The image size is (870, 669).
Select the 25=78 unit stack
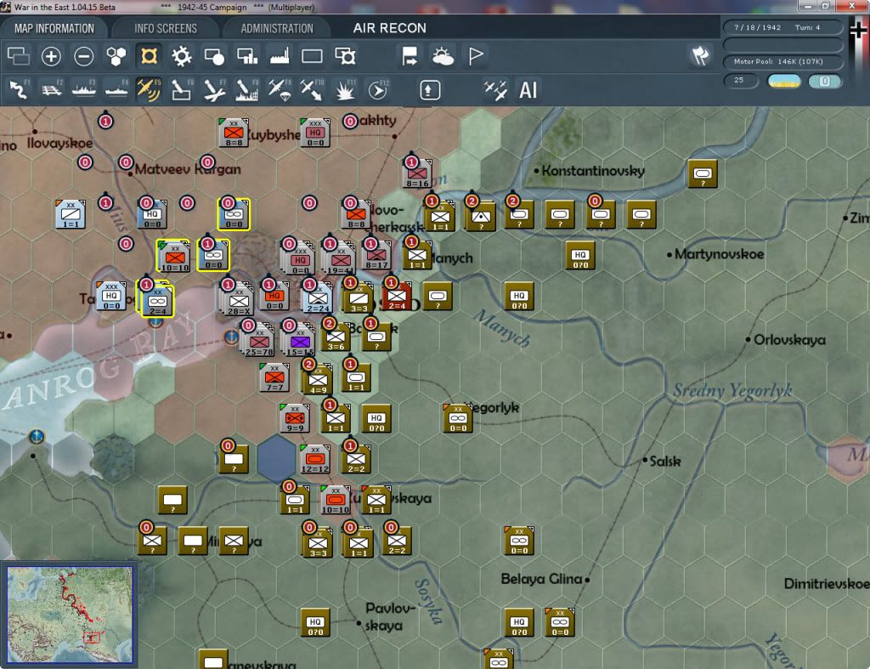click(258, 339)
